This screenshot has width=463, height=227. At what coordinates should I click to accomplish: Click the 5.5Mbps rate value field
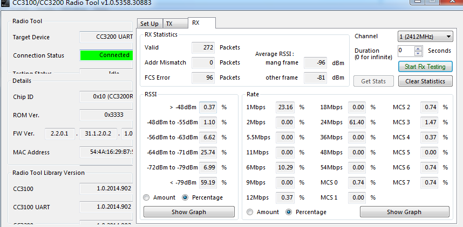[285, 138]
